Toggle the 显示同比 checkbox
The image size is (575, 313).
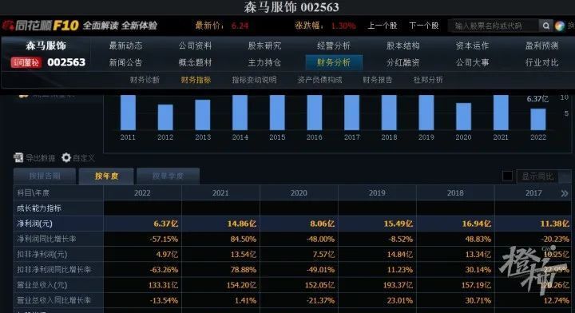[508, 176]
